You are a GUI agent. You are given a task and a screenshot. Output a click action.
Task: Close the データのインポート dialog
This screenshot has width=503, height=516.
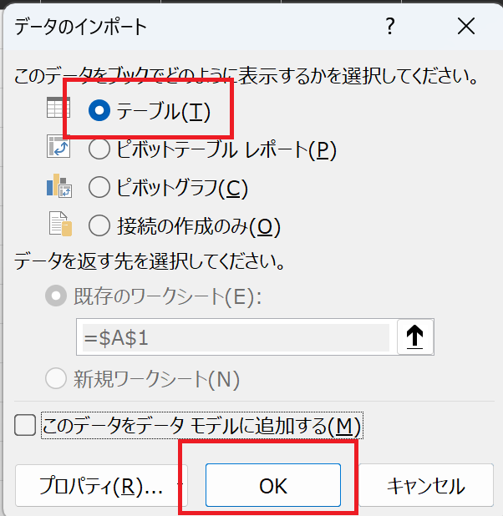(466, 28)
